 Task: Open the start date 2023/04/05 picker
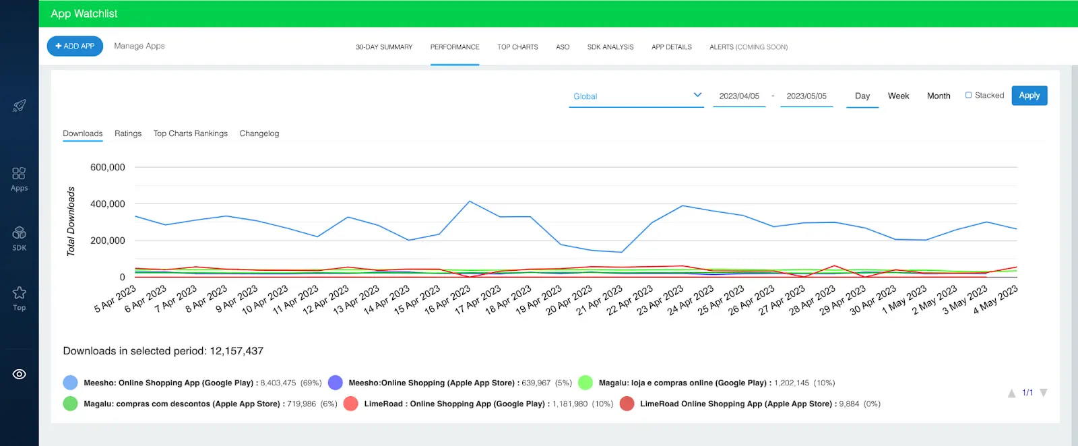pos(739,96)
